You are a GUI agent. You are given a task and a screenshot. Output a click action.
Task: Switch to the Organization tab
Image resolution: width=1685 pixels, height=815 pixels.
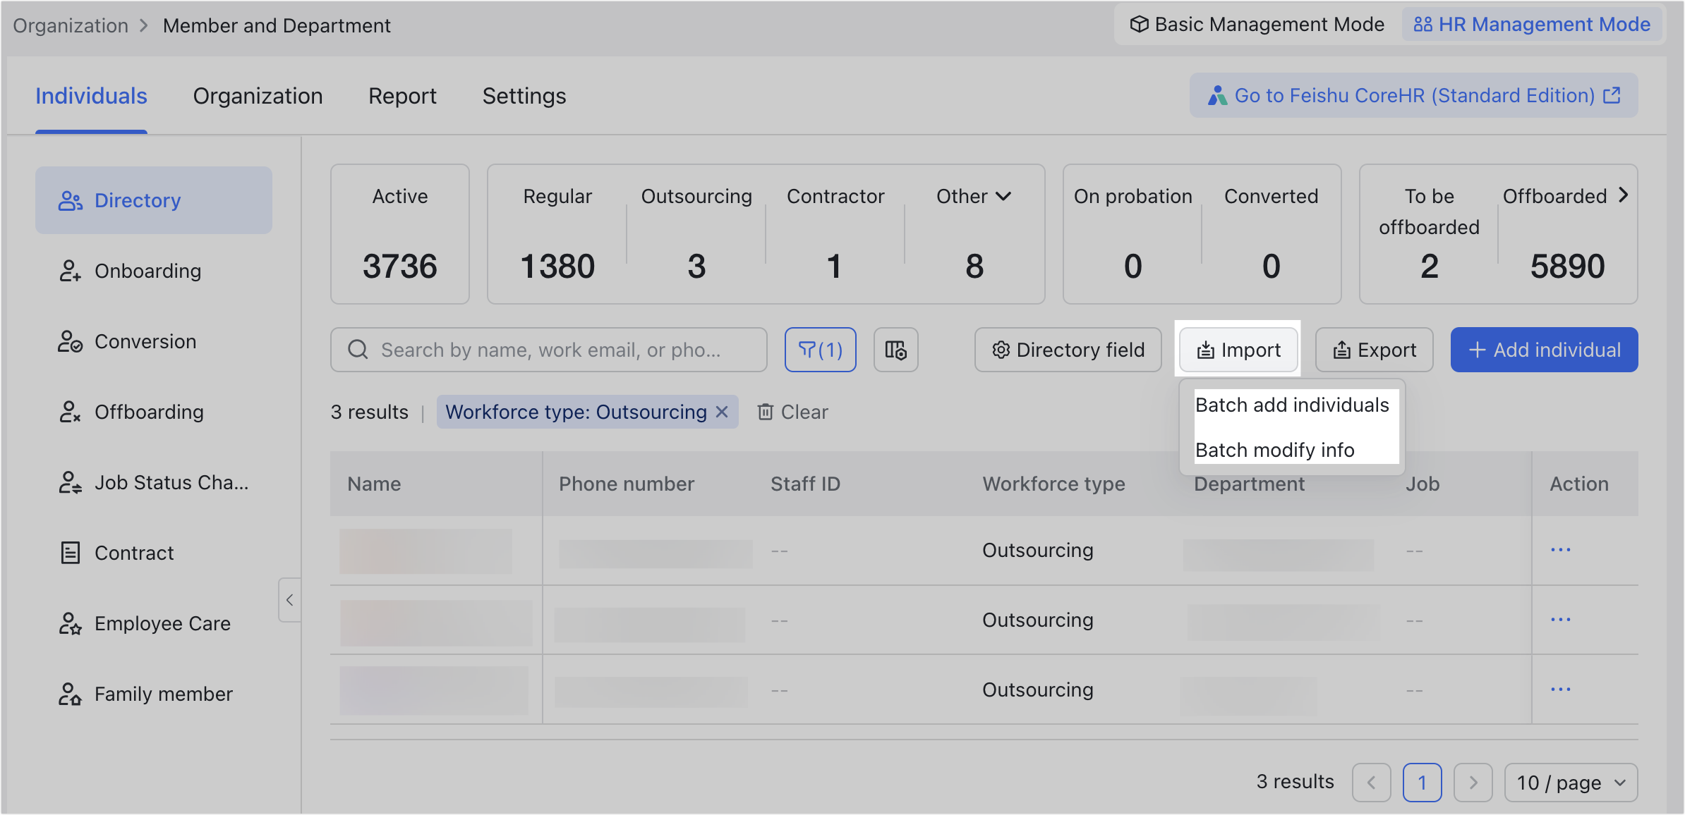point(258,96)
